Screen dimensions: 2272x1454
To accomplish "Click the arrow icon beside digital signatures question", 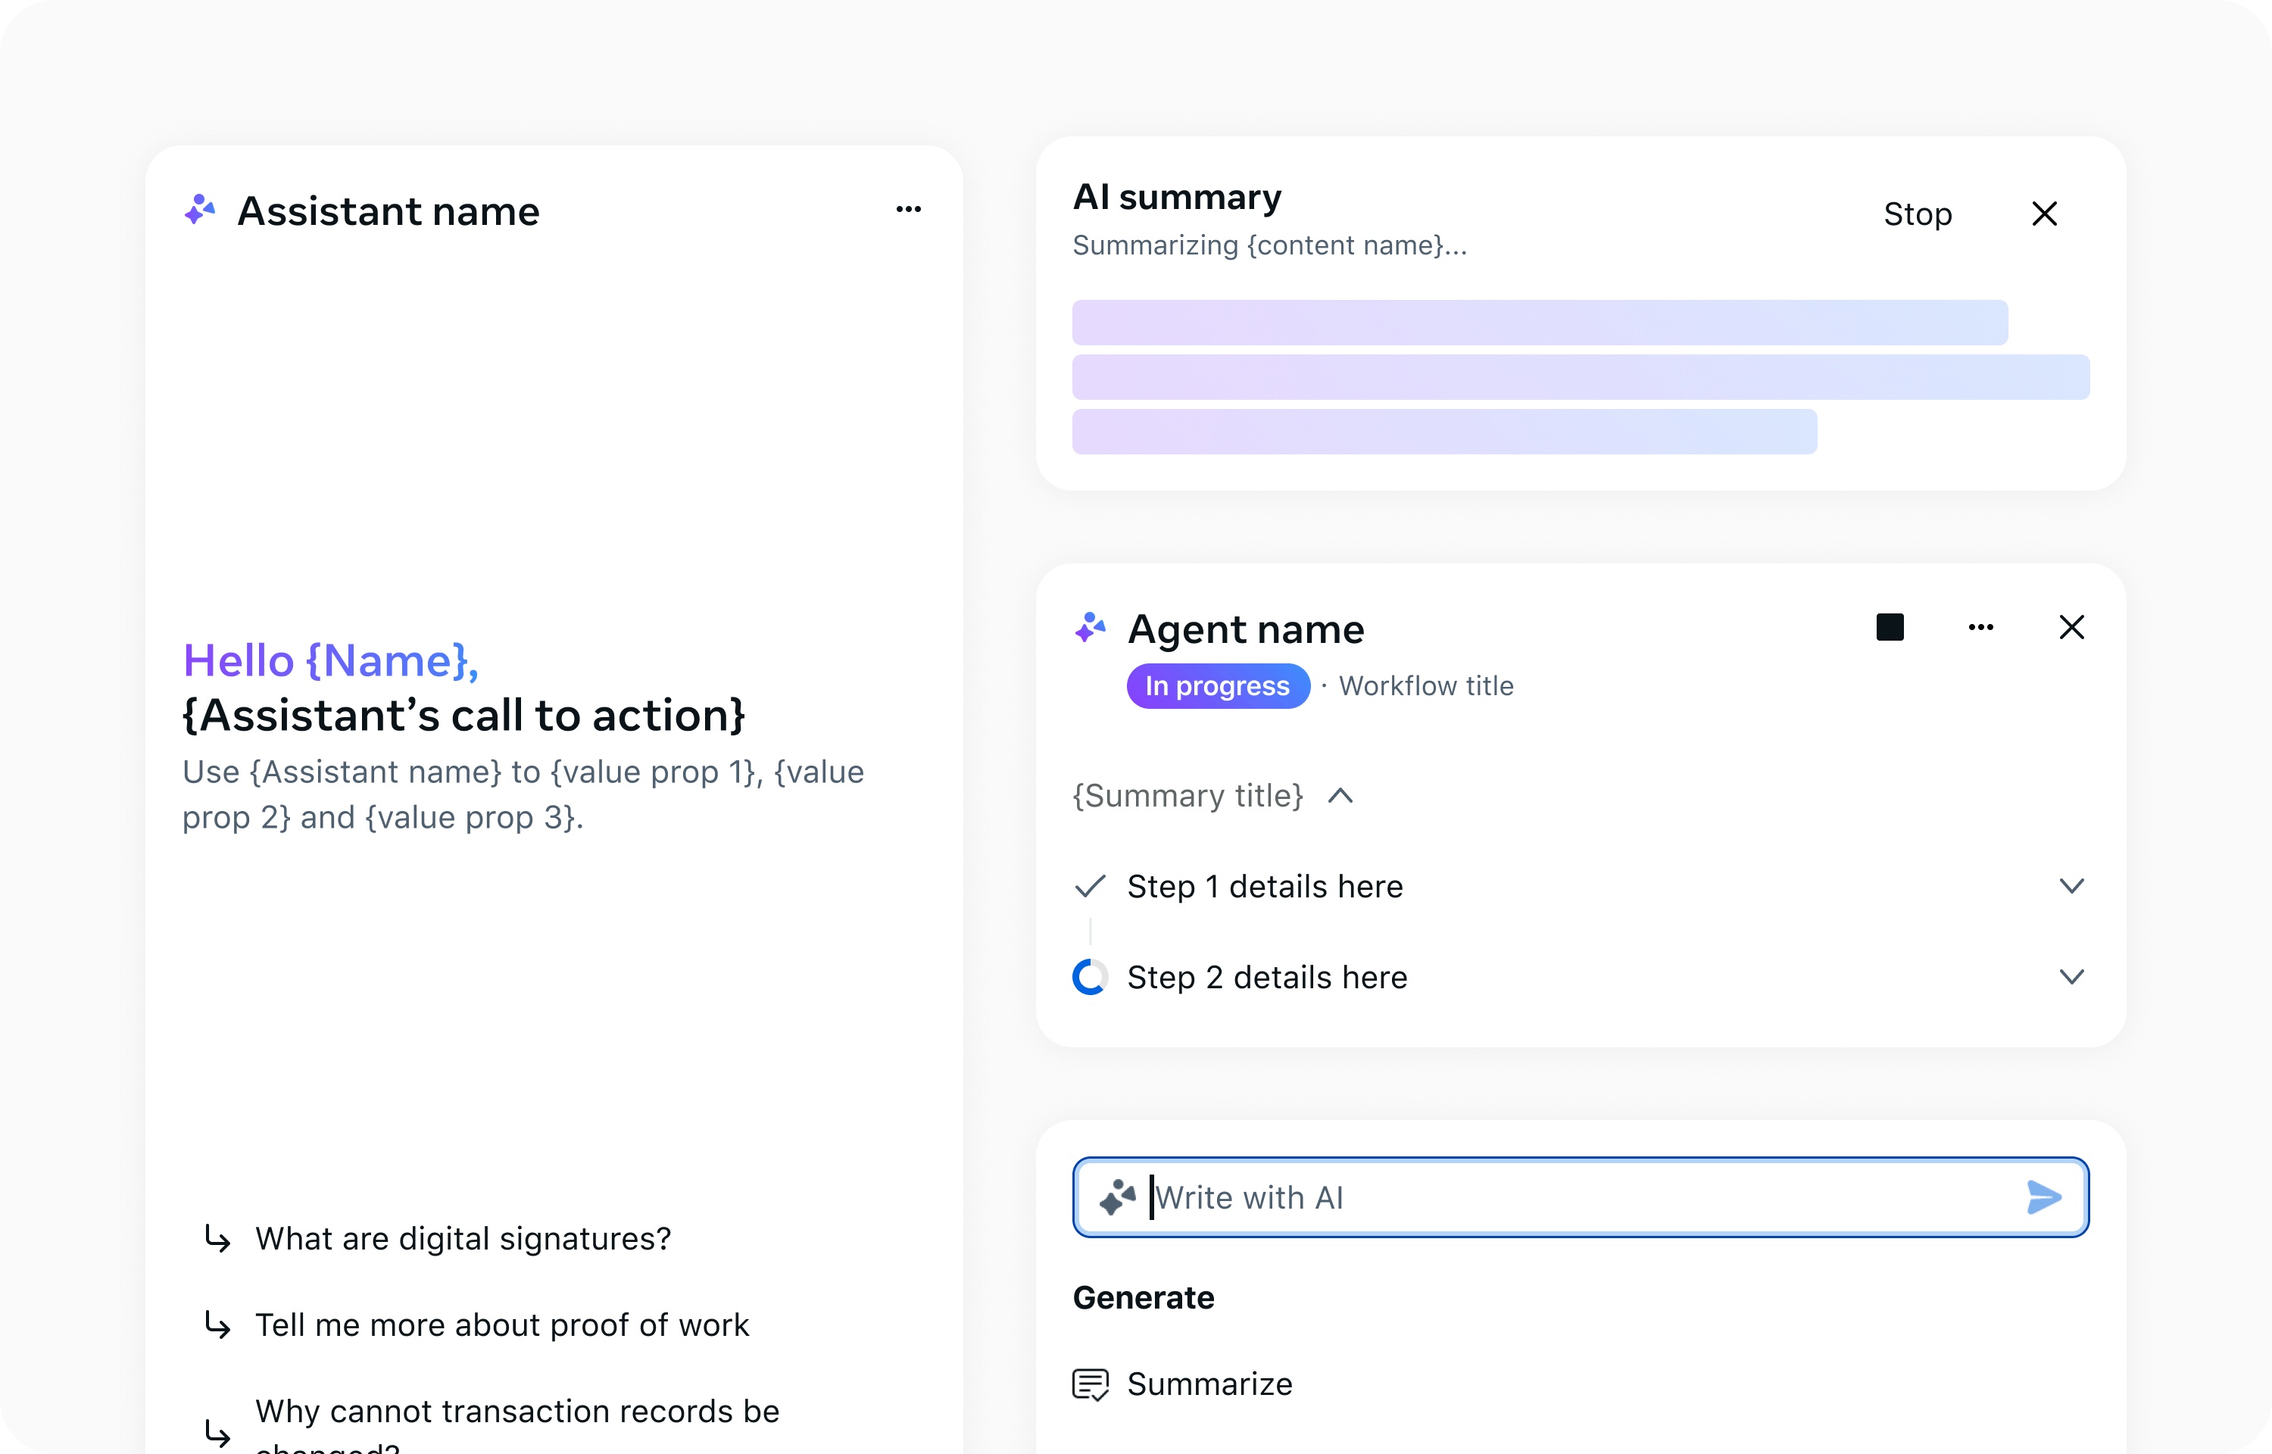I will click(218, 1237).
